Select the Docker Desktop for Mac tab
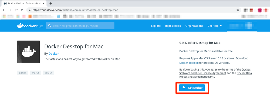 24,4
